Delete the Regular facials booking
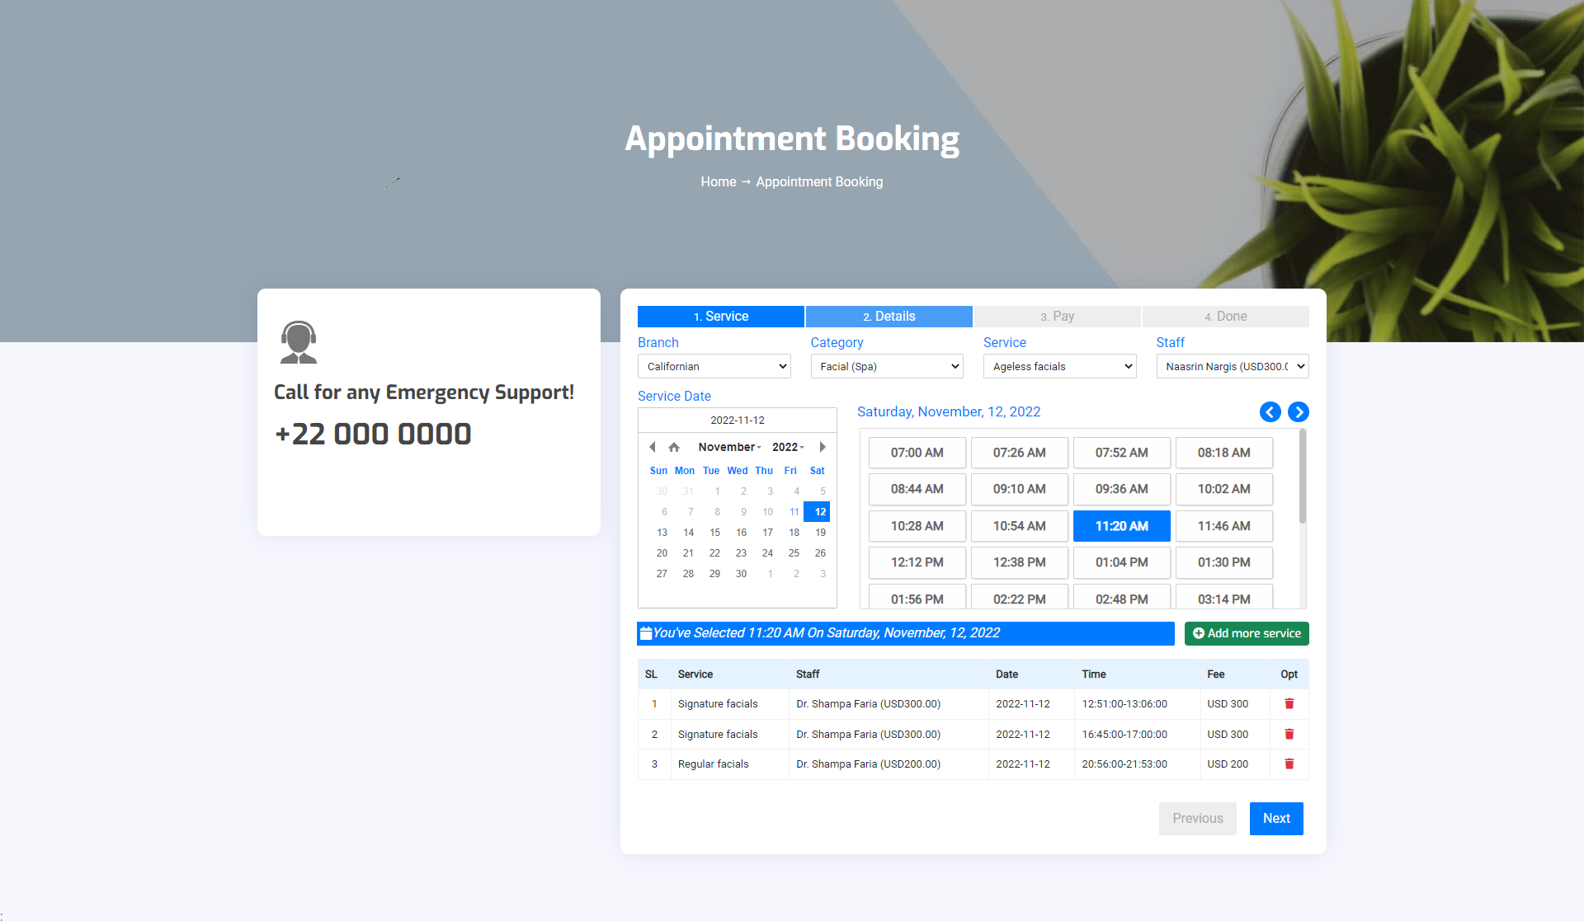This screenshot has height=921, width=1584. [1289, 764]
